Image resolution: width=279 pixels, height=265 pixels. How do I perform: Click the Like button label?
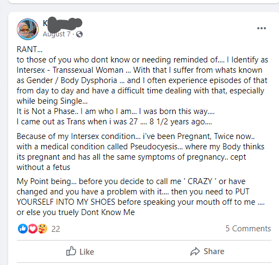coord(86,252)
